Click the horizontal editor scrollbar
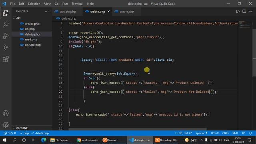This screenshot has width=256, height=144. pos(138,129)
